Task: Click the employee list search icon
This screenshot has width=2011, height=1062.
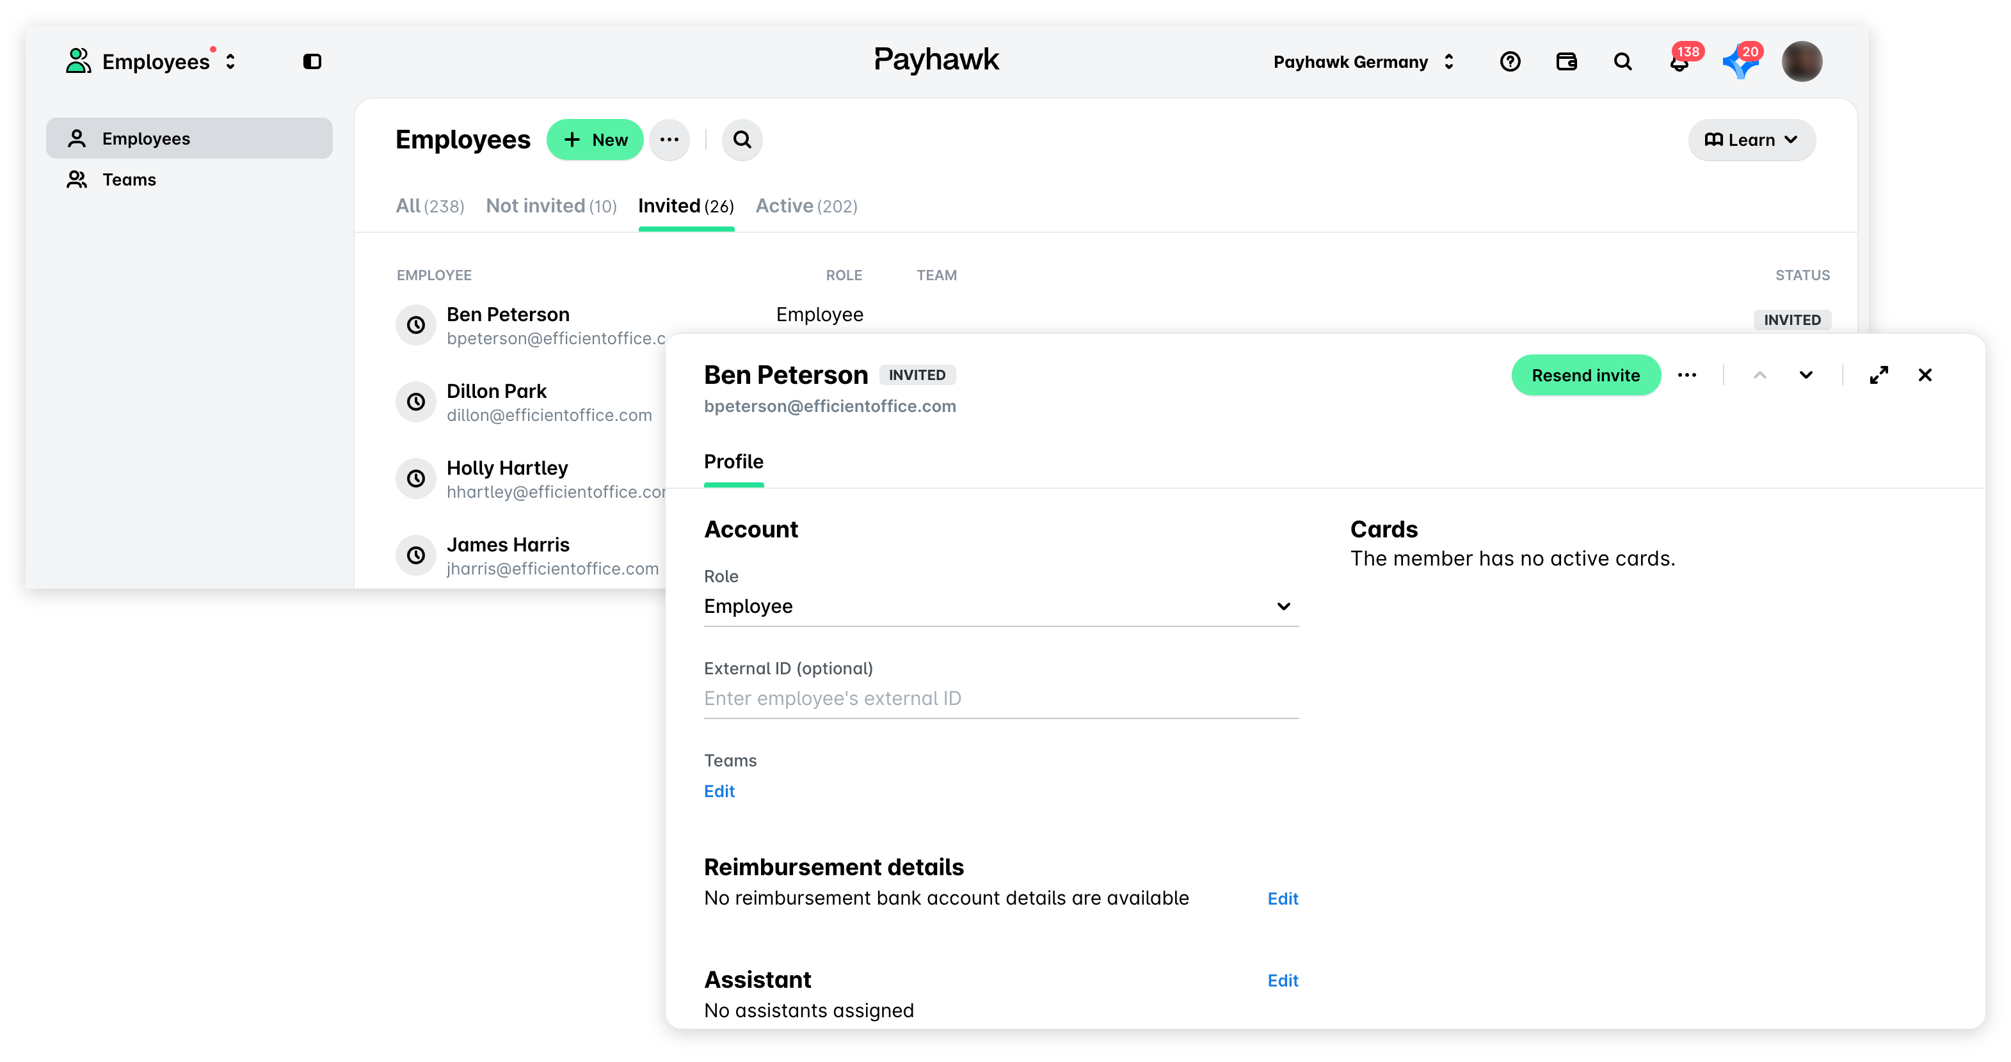Action: click(742, 139)
